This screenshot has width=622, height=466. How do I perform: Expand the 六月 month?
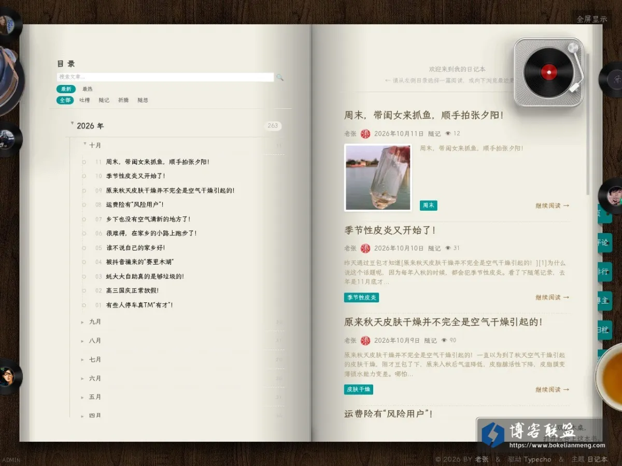[95, 378]
